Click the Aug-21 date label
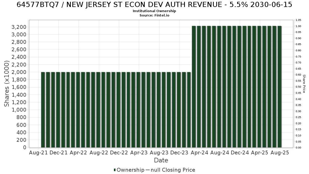Screen dimensions: 309x174 coord(39,153)
